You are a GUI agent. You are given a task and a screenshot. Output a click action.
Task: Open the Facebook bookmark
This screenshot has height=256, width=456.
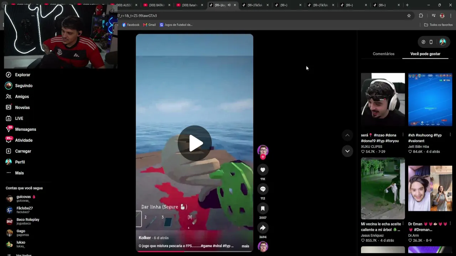point(131,25)
